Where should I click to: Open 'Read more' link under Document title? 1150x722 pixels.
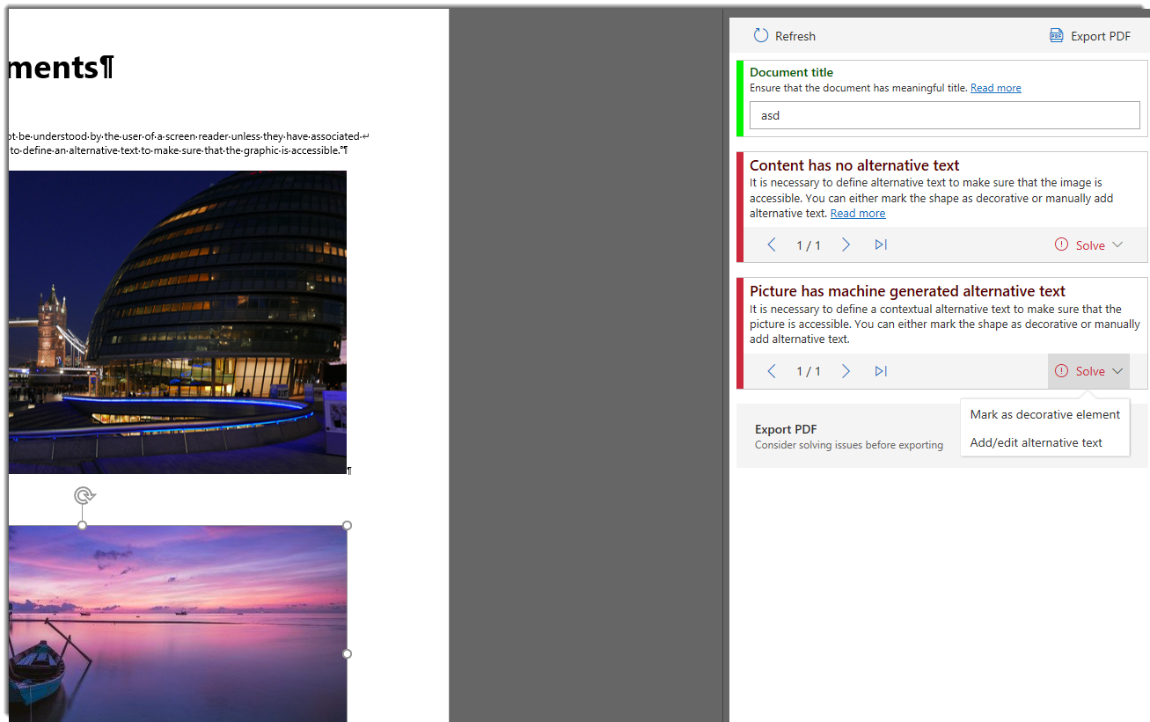coord(995,88)
